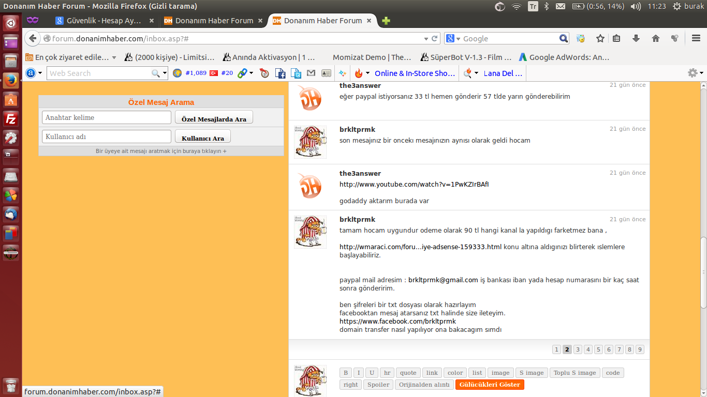Screen dimensions: 707x397
Task: Open the Firefox home page icon
Action: coord(655,38)
